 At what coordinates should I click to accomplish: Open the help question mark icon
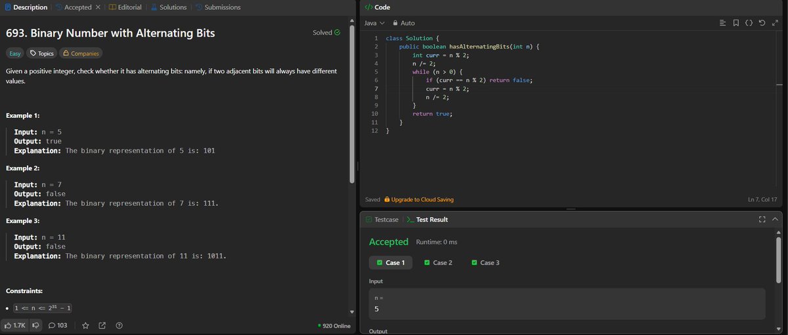pyautogui.click(x=119, y=325)
